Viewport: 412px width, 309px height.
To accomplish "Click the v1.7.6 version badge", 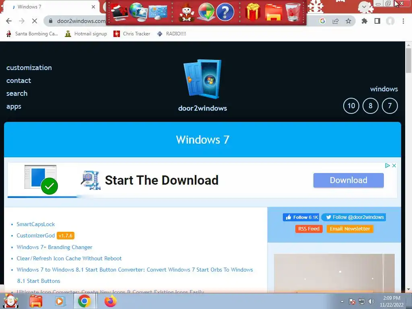I will 66,236.
